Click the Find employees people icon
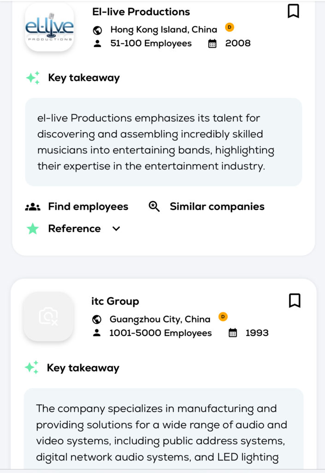The image size is (325, 473). point(33,207)
